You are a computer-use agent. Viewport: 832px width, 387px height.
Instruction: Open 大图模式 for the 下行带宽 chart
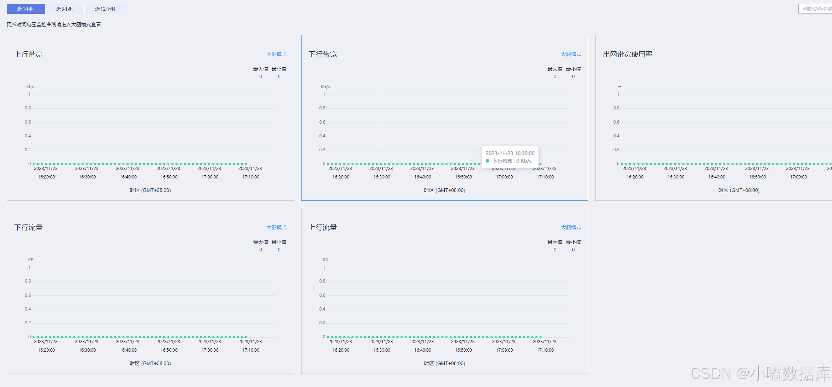tap(570, 54)
